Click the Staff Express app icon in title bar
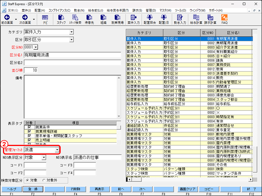Viewport: 262px width, 196px height. (x=4, y=4)
